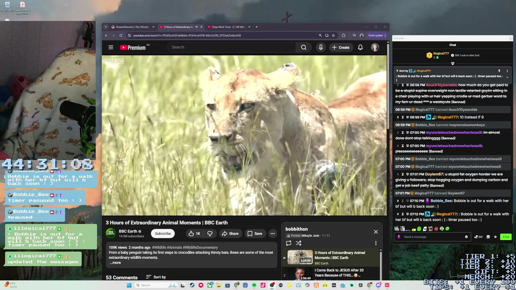This screenshot has width=516, height=290.
Task: Open the more actions ellipsis beside Save
Action: click(273, 234)
